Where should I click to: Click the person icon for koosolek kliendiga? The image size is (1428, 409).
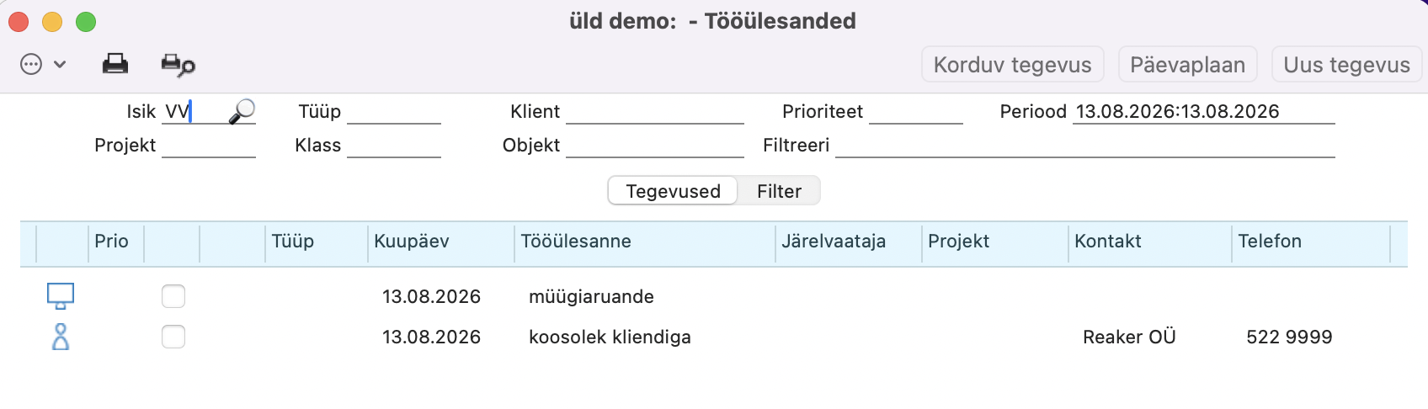pyautogui.click(x=61, y=337)
